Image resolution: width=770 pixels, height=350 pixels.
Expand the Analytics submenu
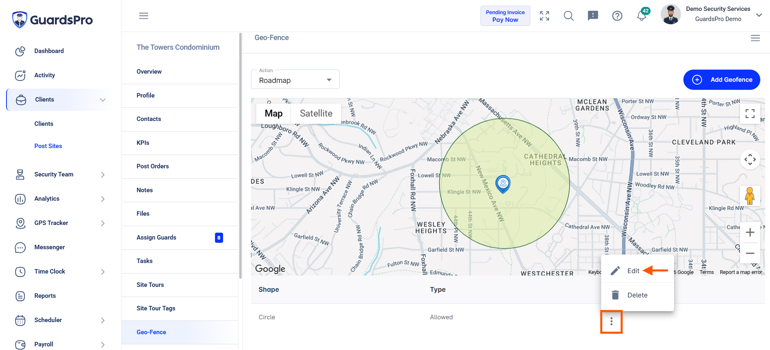103,199
